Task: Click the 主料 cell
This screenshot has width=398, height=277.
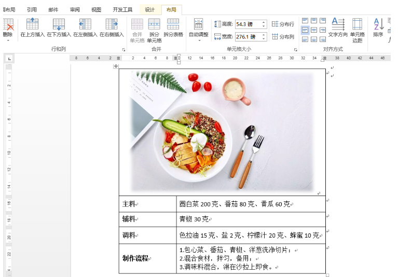Action: coord(147,204)
